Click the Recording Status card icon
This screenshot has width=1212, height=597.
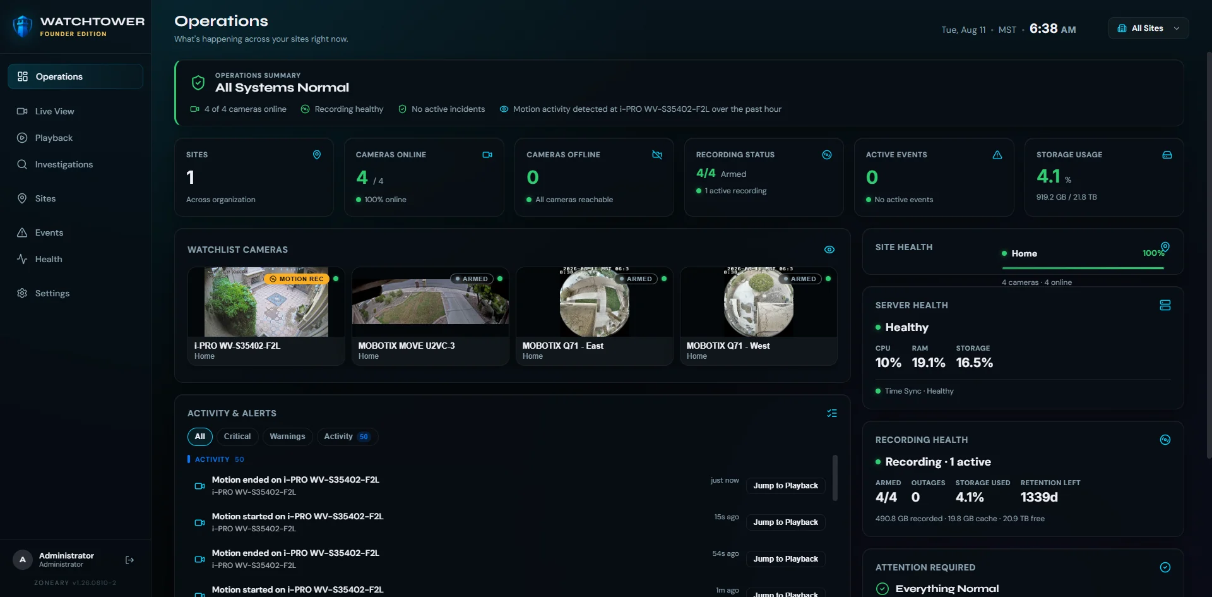(827, 155)
